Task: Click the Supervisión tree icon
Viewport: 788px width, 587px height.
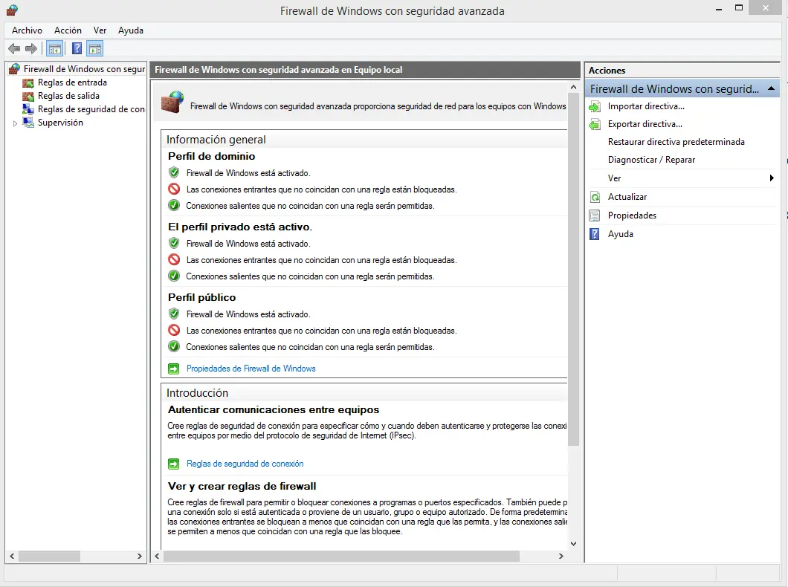Action: [x=28, y=123]
